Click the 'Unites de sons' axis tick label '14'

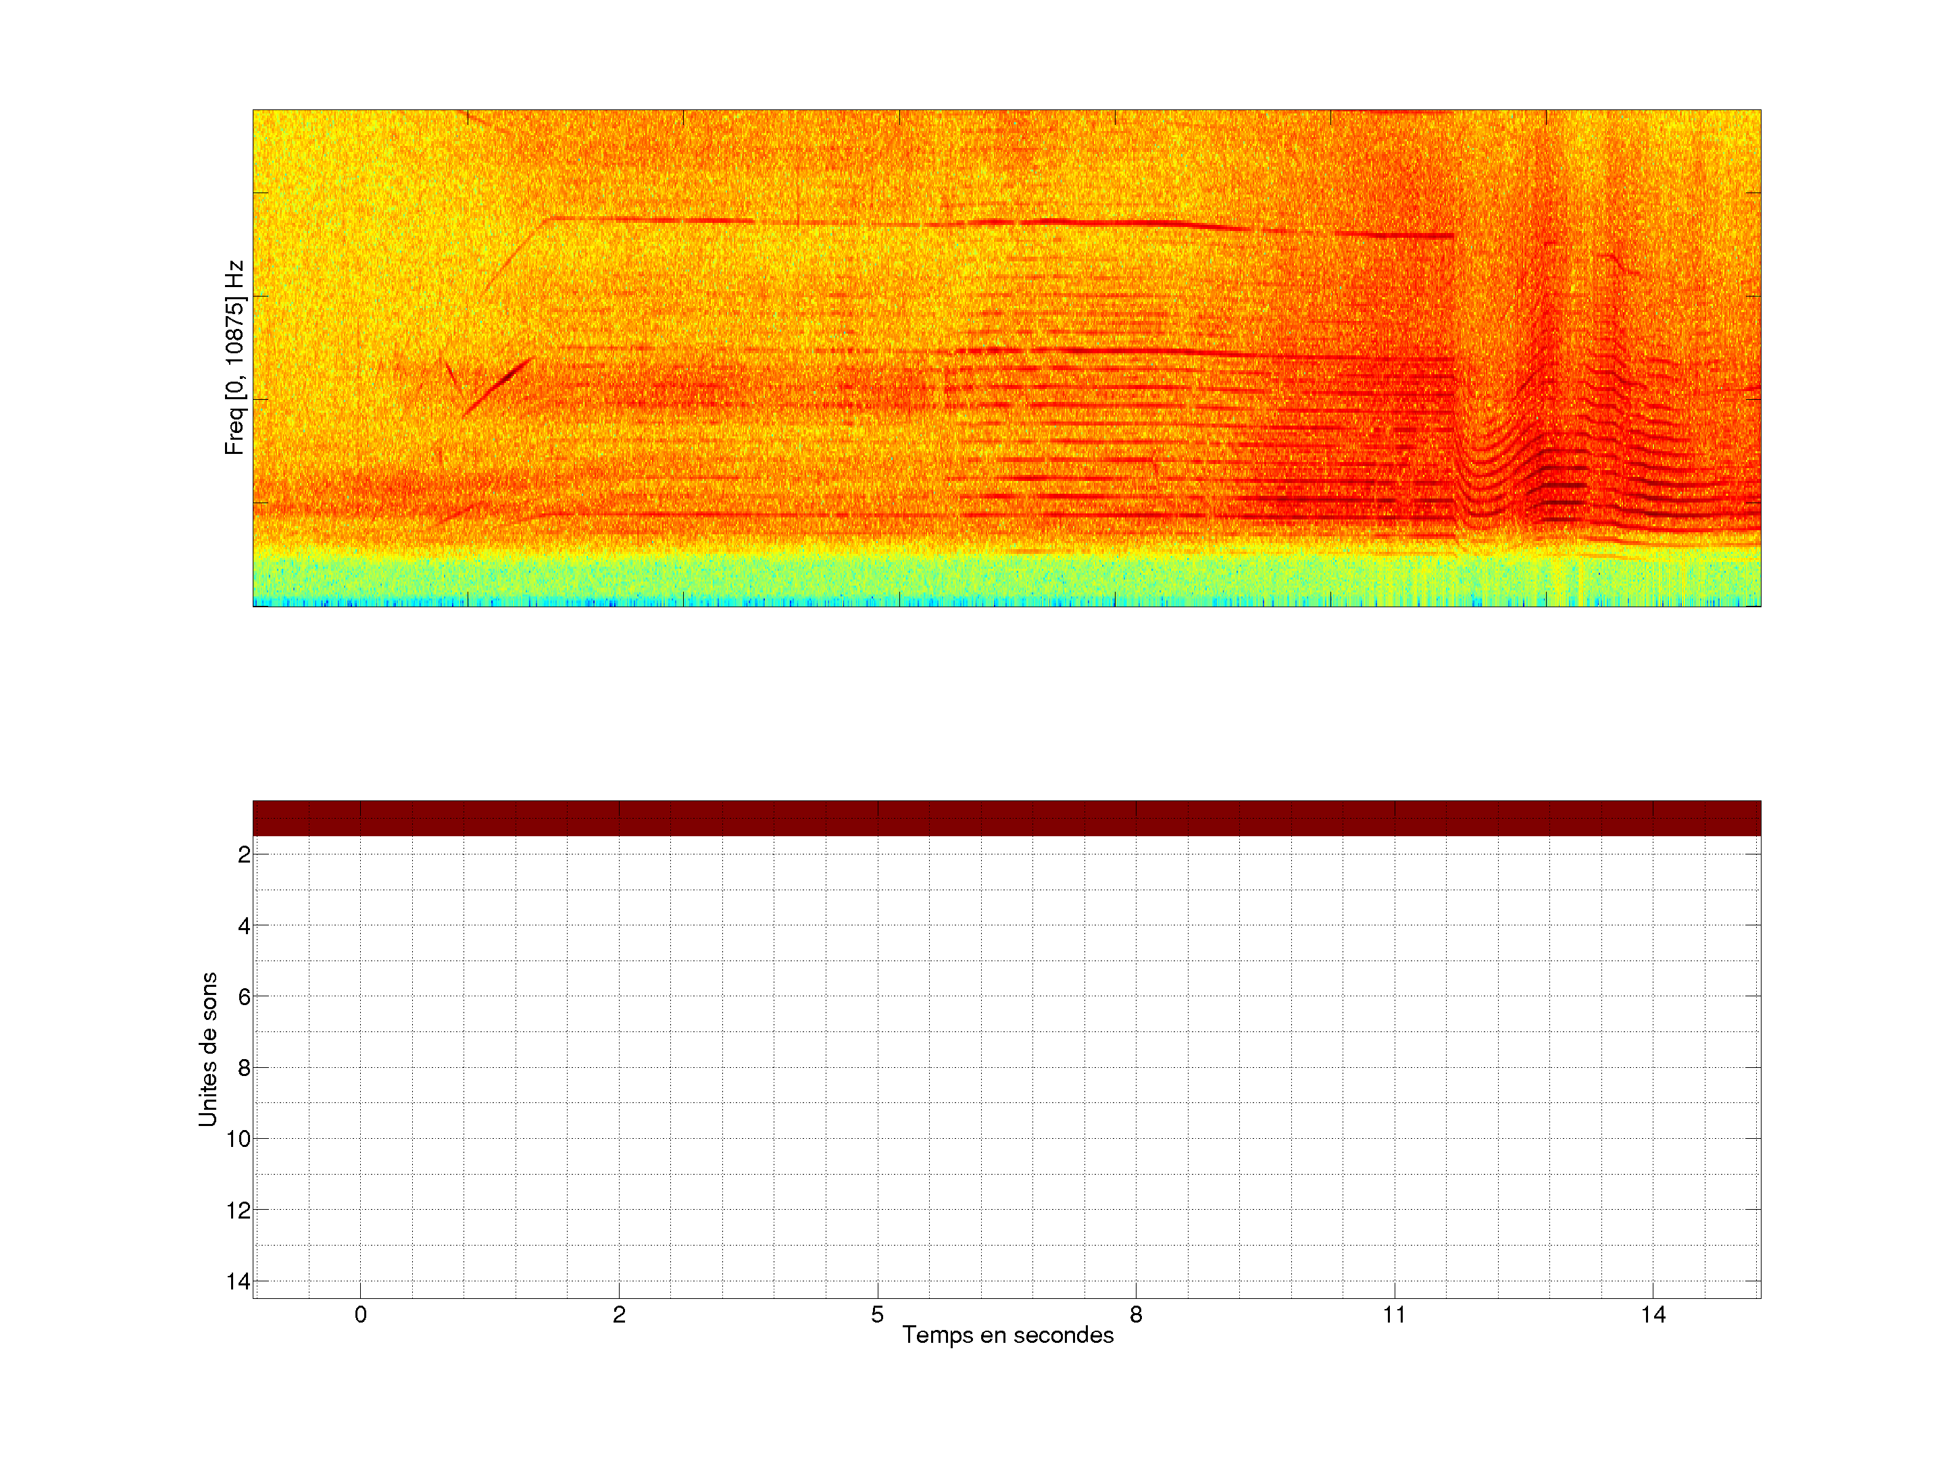tap(239, 1281)
